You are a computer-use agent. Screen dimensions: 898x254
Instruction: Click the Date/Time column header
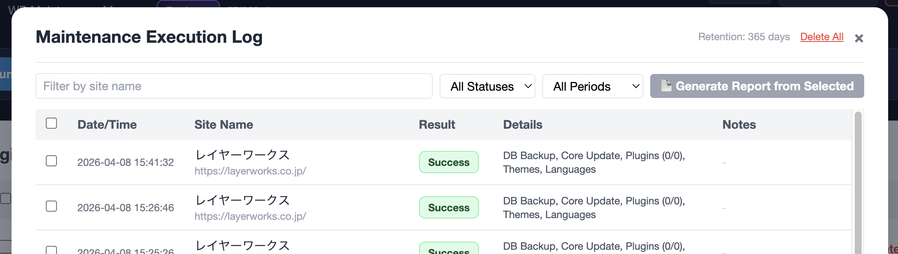click(107, 124)
